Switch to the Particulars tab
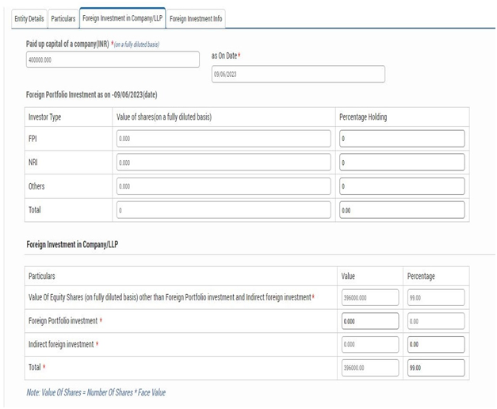This screenshot has width=497, height=409. pyautogui.click(x=63, y=17)
